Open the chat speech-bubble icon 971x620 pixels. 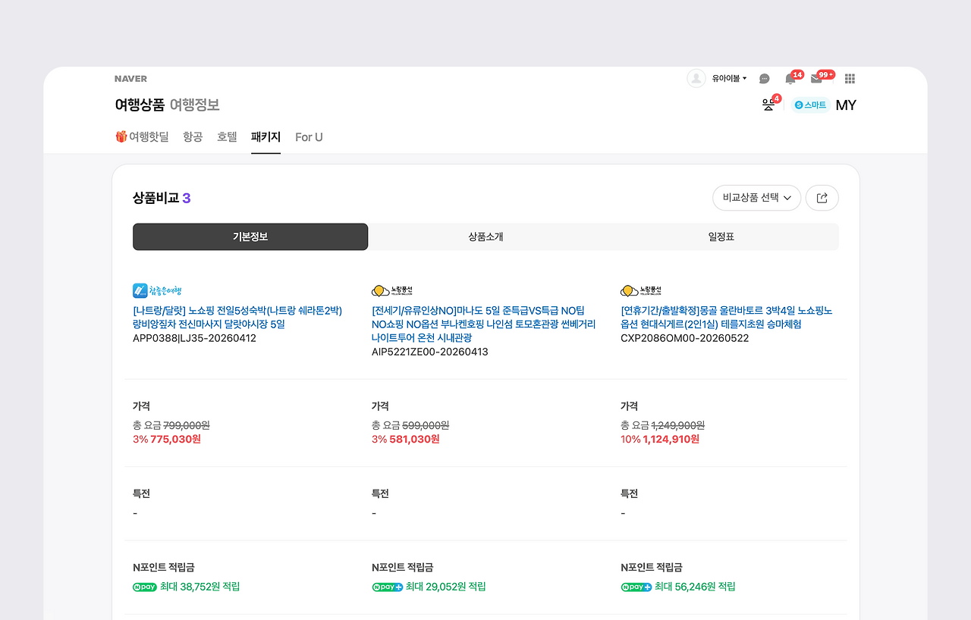coord(765,79)
